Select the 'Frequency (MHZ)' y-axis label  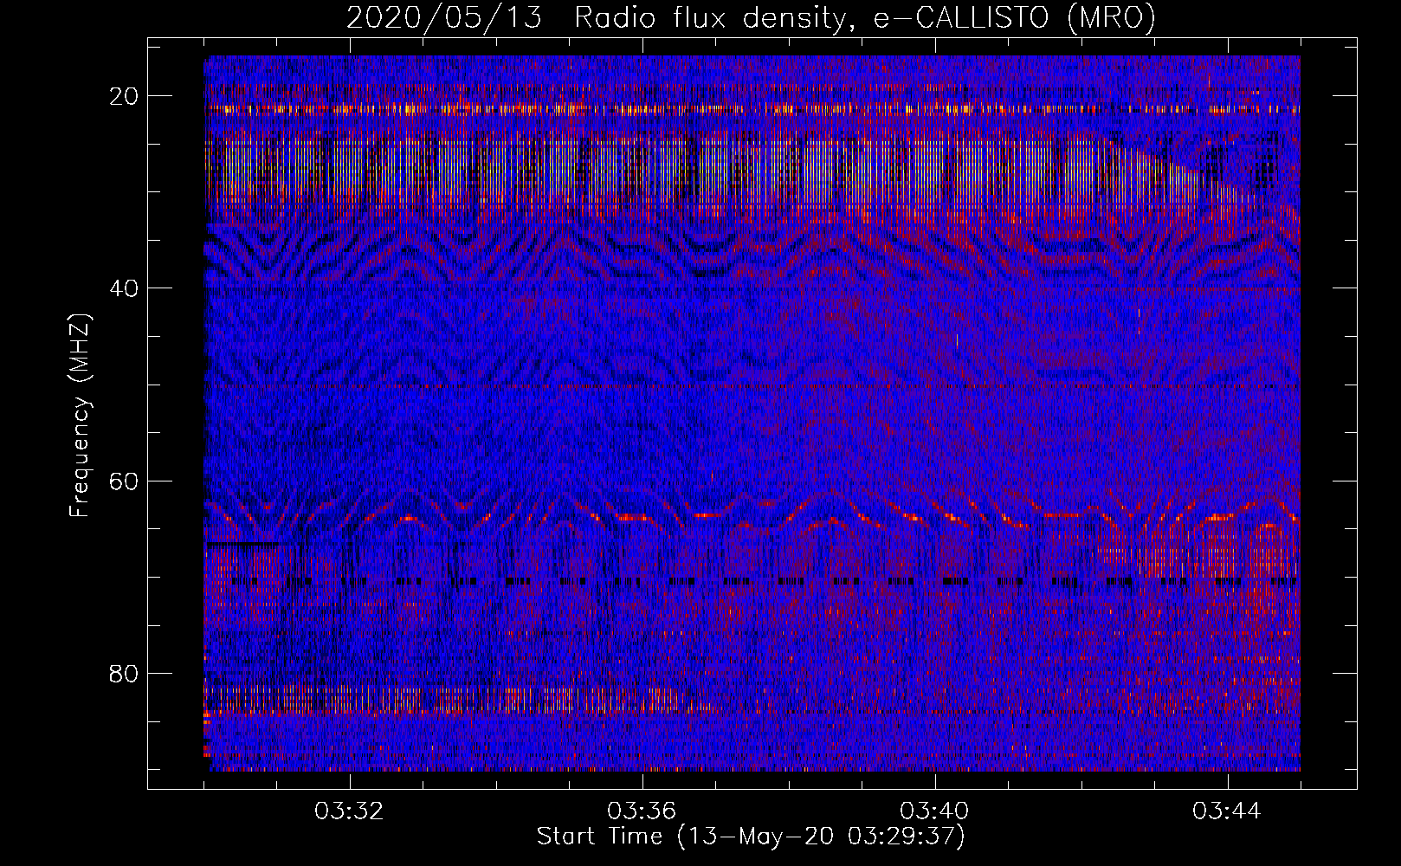pyautogui.click(x=80, y=416)
